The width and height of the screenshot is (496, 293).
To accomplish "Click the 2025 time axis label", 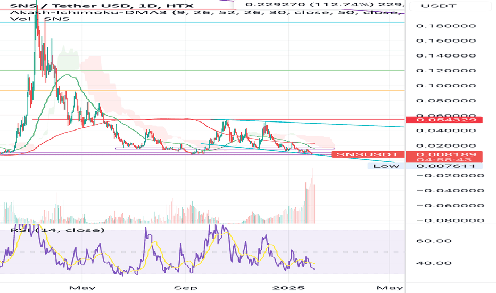I will (288, 288).
